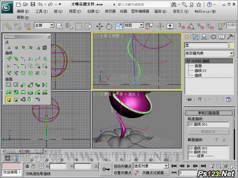This screenshot has height=178, width=238.
Task: Open selection filter dropdown showing 全部
Action: pyautogui.click(x=44, y=25)
